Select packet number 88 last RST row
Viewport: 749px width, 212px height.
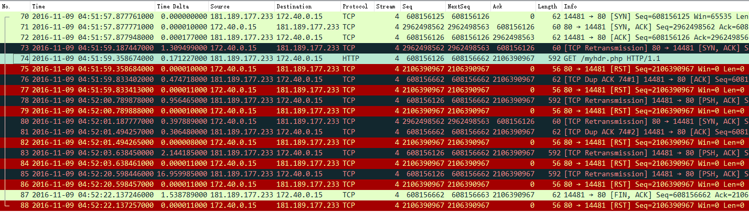374,205
